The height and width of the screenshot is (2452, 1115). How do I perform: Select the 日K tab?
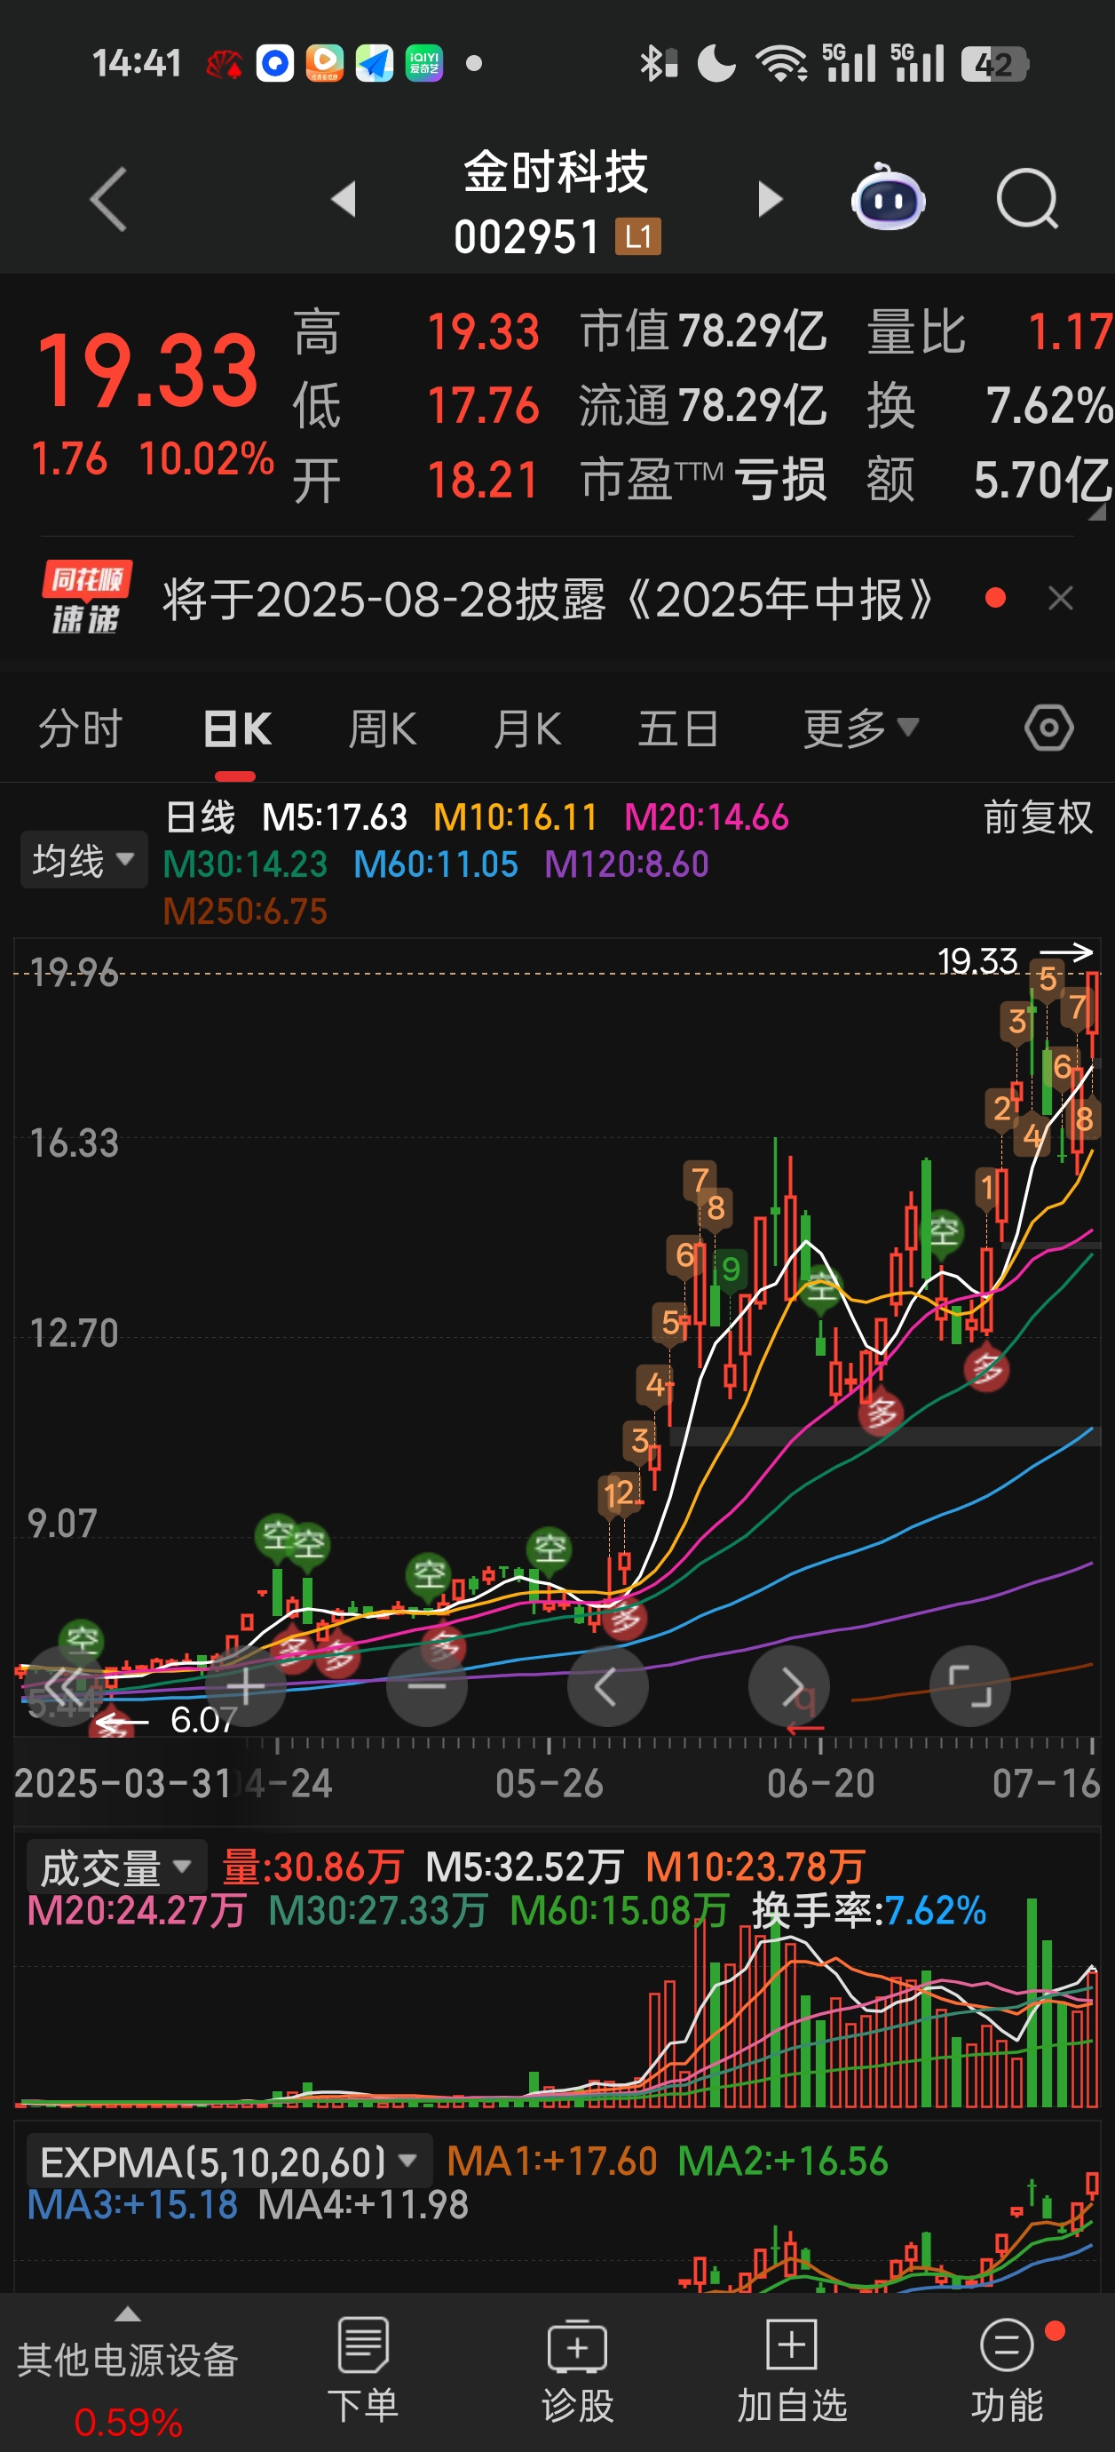point(238,729)
